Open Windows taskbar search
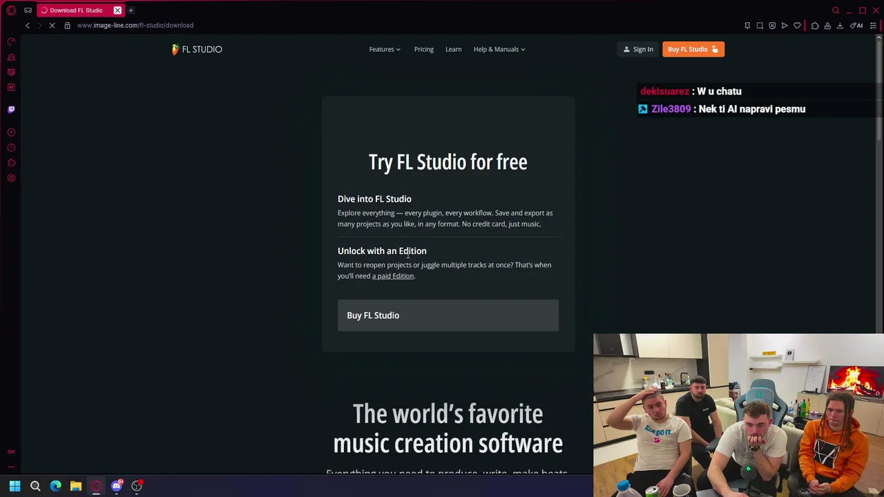 (35, 486)
